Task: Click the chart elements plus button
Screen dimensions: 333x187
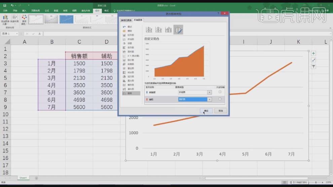Action: (313, 53)
